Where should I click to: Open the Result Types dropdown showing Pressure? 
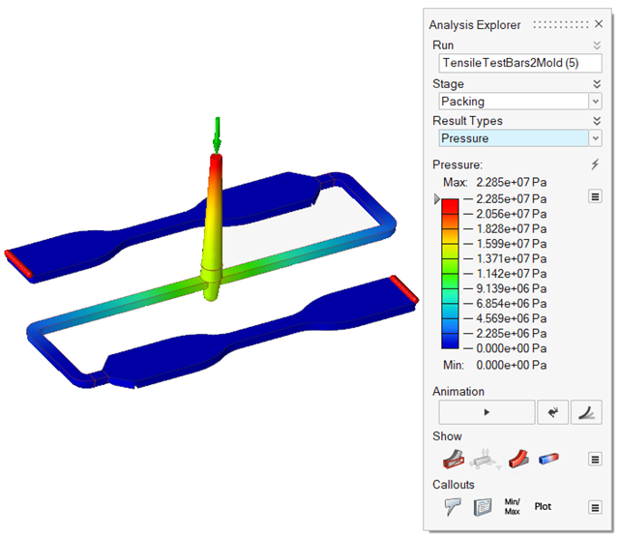[x=517, y=138]
